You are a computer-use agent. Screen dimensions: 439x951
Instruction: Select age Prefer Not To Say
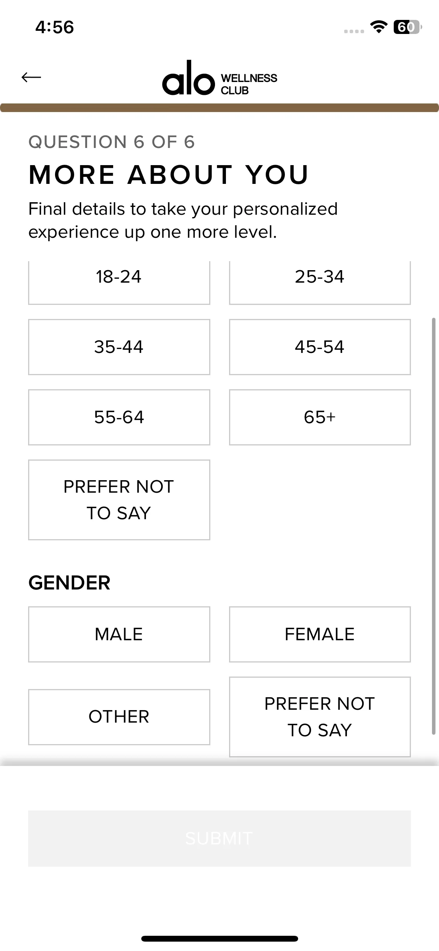pyautogui.click(x=119, y=500)
